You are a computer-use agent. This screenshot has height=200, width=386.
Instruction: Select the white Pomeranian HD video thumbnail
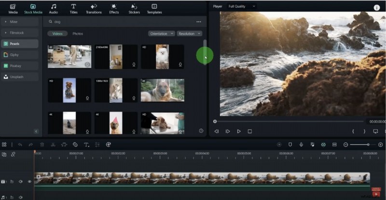[x=163, y=56]
